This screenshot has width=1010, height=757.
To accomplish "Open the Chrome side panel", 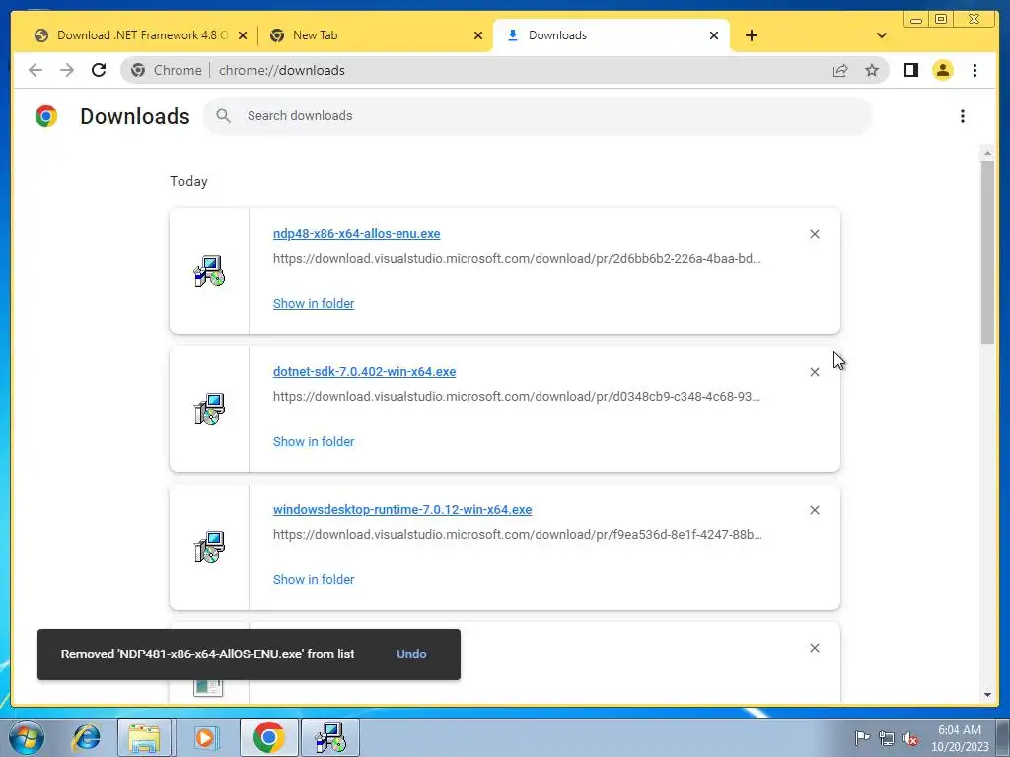I will pos(910,70).
